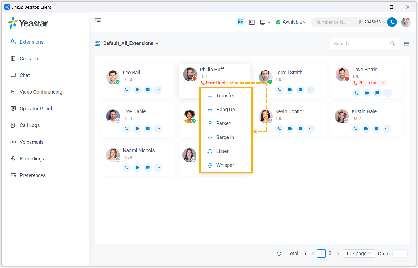The height and width of the screenshot is (268, 418).
Task: Start video call with Leo Ball
Action: [x=137, y=90]
